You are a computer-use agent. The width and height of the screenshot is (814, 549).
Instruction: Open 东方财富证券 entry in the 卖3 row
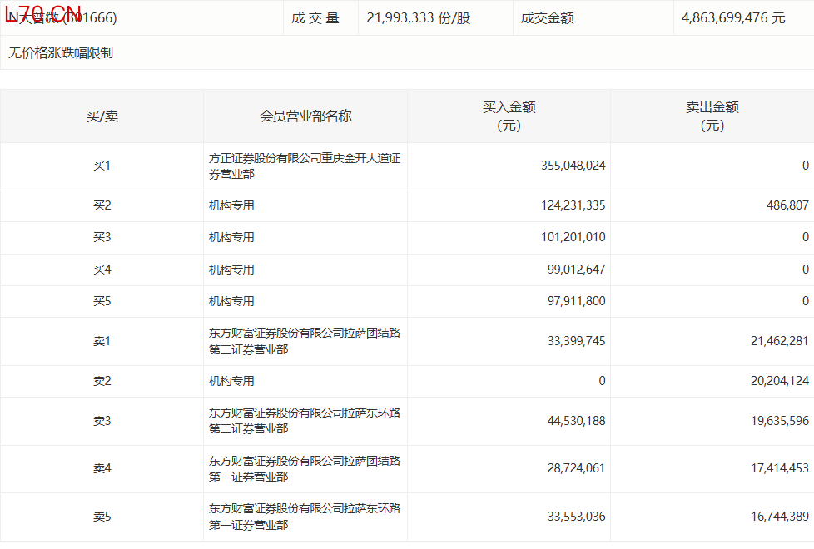point(305,421)
